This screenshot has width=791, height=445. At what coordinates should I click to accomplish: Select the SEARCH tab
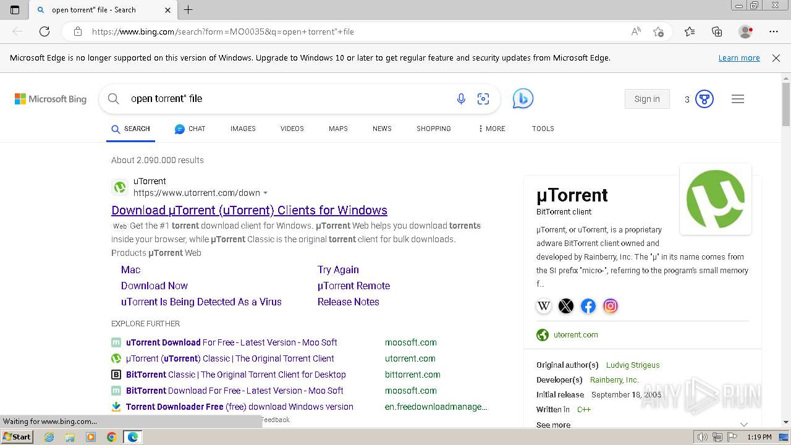tap(130, 129)
